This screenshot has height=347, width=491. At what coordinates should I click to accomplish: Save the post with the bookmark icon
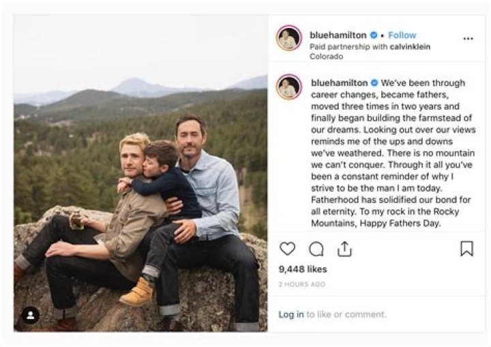(466, 249)
